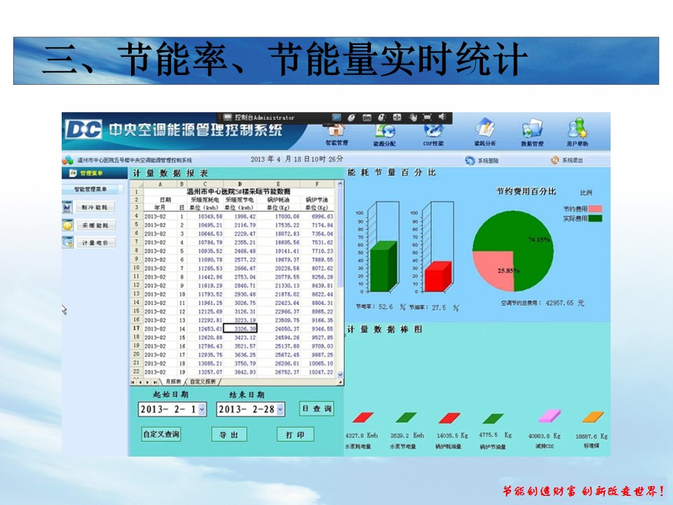This screenshot has width=673, height=505.
Task: Click the green 水泵节电量 bar marker
Action: coord(406,417)
